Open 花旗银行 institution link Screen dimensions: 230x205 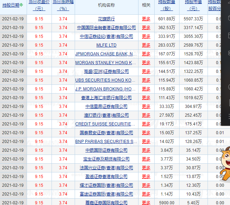[106, 19]
